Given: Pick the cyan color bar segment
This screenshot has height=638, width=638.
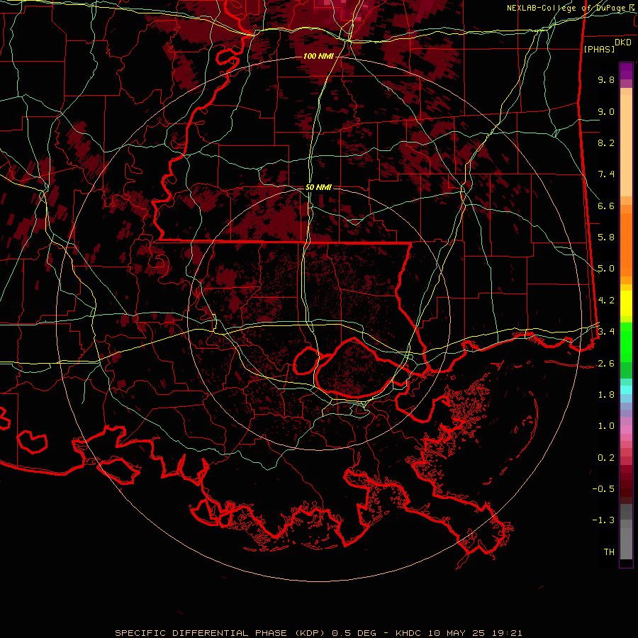Looking at the screenshot, I should pos(626,390).
